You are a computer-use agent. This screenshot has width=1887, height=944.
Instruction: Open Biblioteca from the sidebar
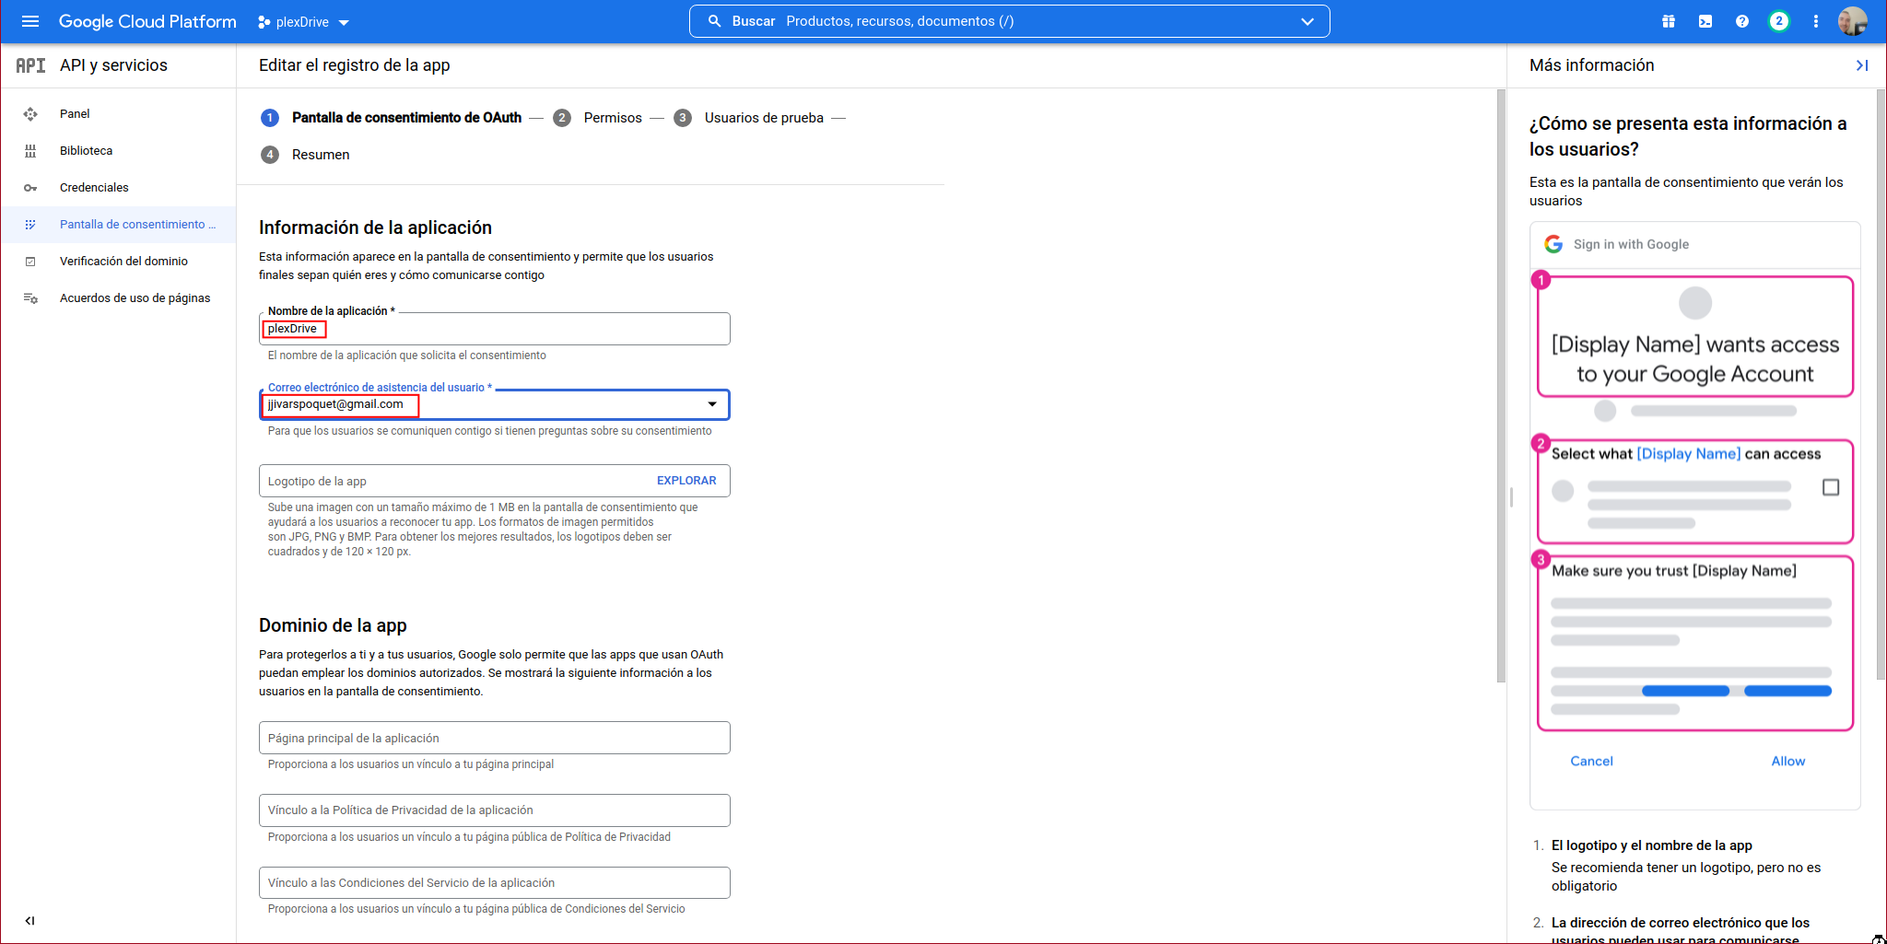coord(86,151)
